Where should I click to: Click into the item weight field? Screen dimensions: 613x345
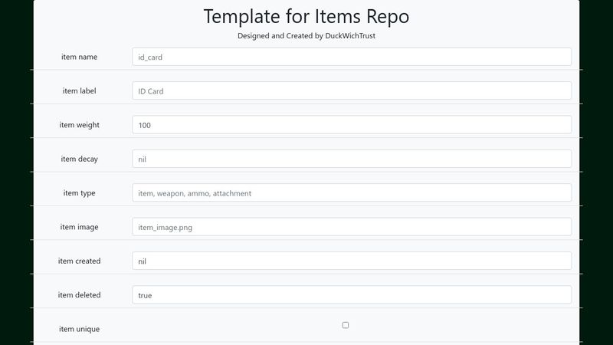[352, 125]
